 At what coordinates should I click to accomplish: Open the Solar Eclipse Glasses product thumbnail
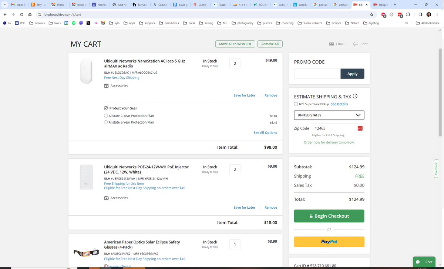tap(86, 252)
